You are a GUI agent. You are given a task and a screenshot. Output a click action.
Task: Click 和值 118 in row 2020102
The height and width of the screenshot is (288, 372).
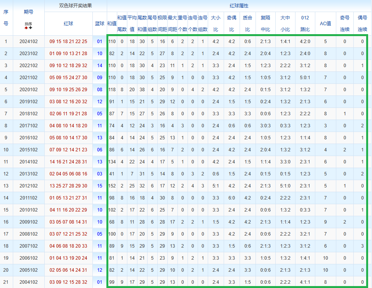point(112,90)
